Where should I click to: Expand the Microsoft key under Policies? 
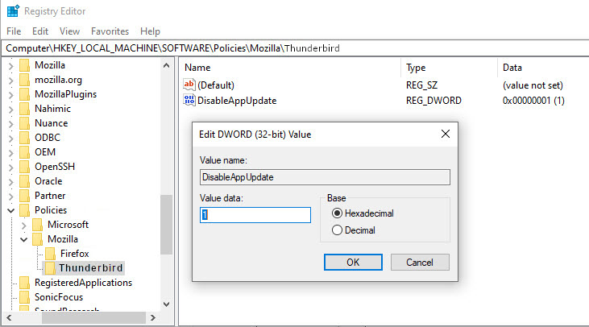[23, 226]
